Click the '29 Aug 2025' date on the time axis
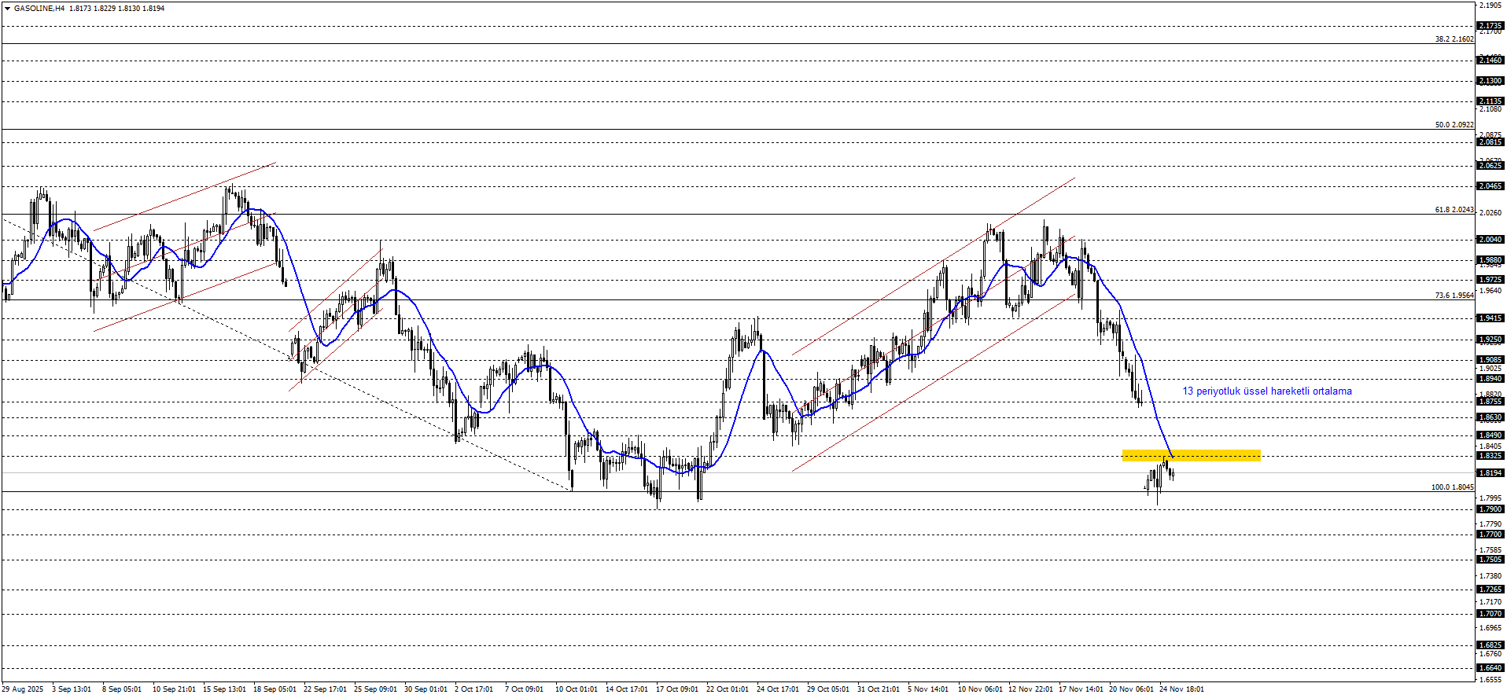Screen dimensions: 1507x698 (23, 689)
